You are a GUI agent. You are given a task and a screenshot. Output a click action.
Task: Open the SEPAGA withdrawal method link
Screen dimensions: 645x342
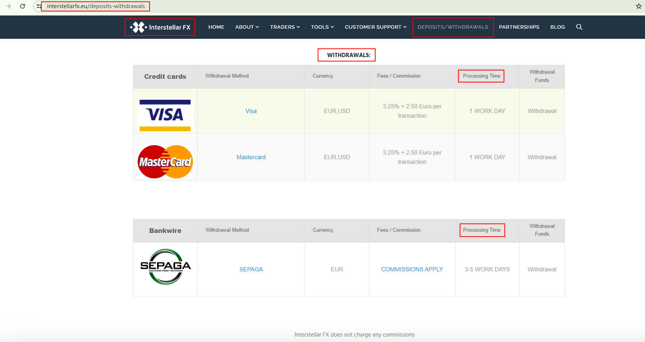point(251,269)
